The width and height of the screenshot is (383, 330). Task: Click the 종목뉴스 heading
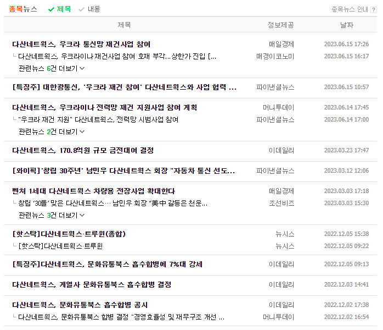pos(23,9)
